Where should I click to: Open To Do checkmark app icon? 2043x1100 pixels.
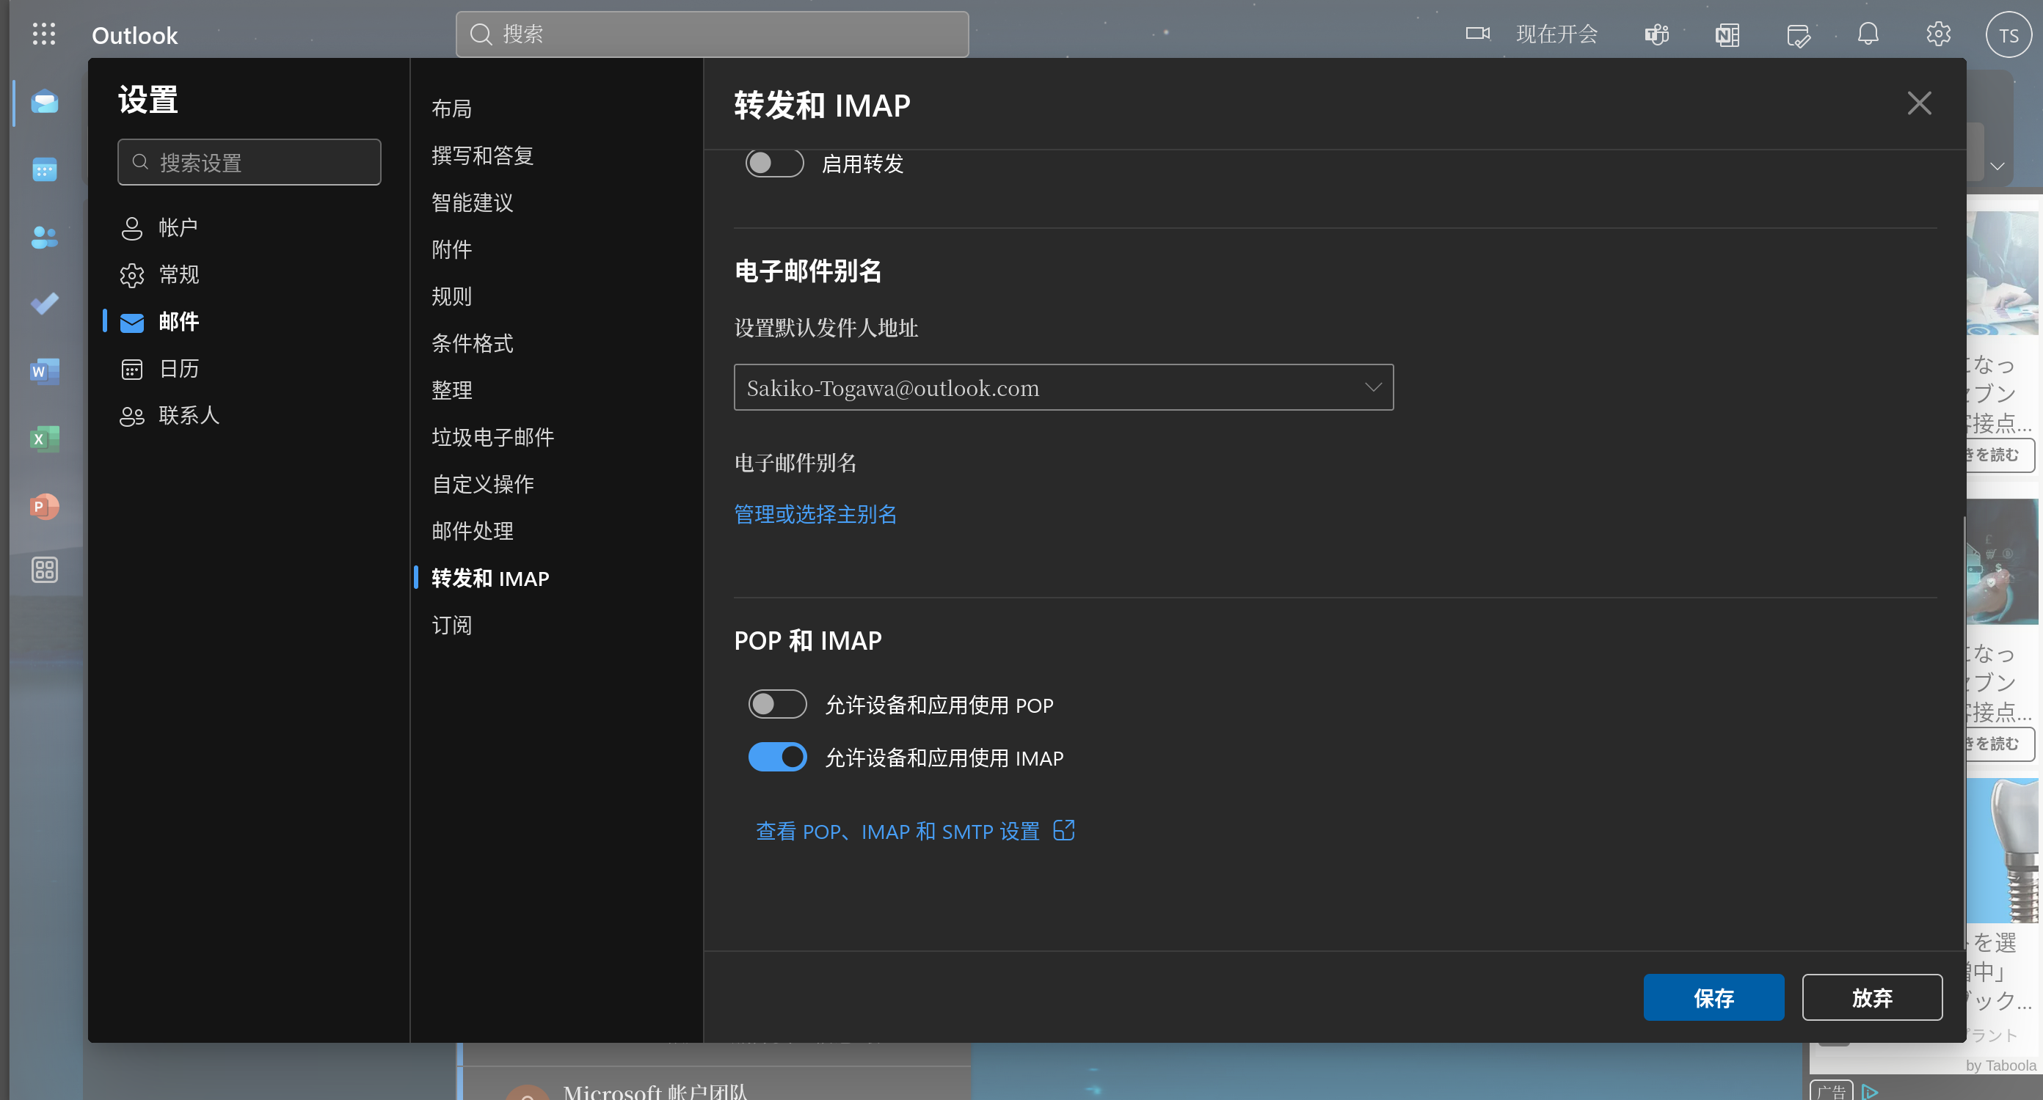[45, 304]
